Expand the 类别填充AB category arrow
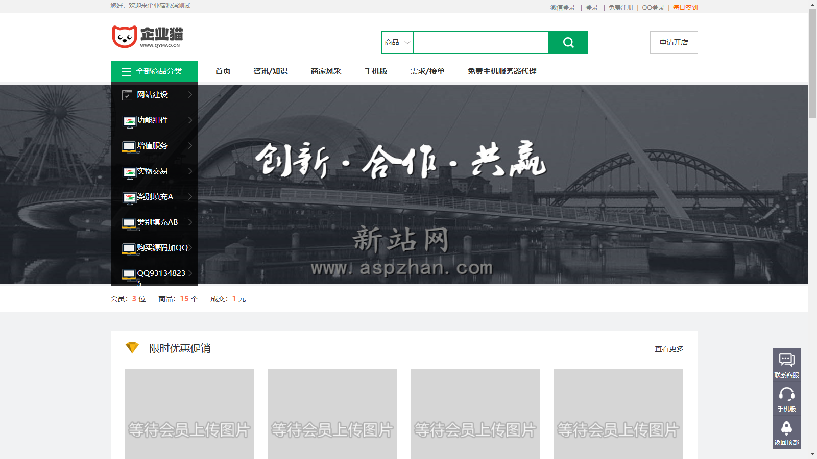Viewport: 817px width, 459px height. point(190,222)
